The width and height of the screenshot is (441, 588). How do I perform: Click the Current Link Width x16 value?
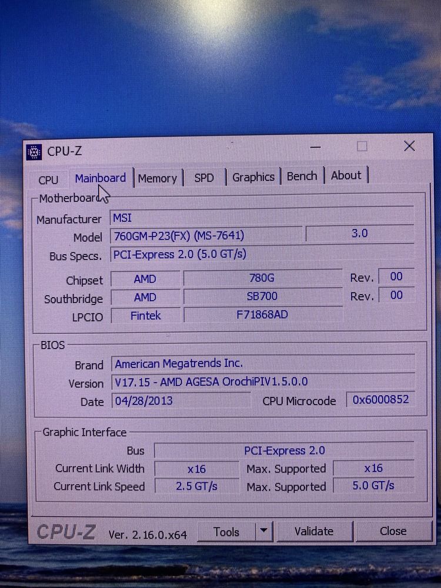(196, 469)
